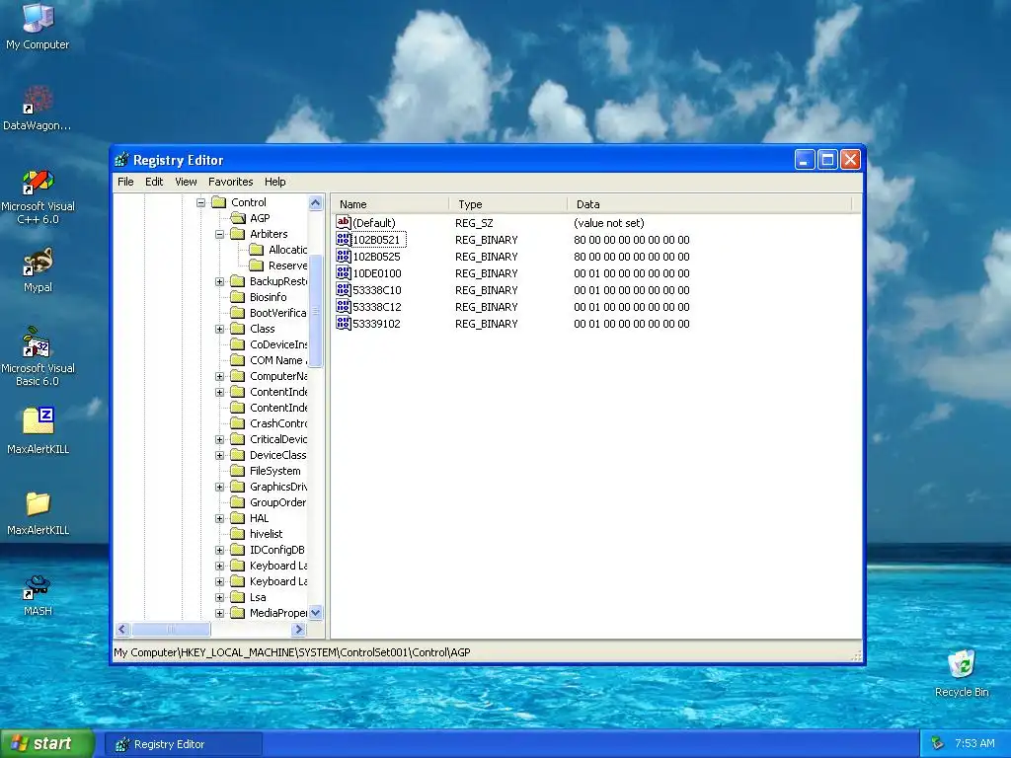
Task: Expand the MediaProperties tree node
Action: pyautogui.click(x=219, y=613)
